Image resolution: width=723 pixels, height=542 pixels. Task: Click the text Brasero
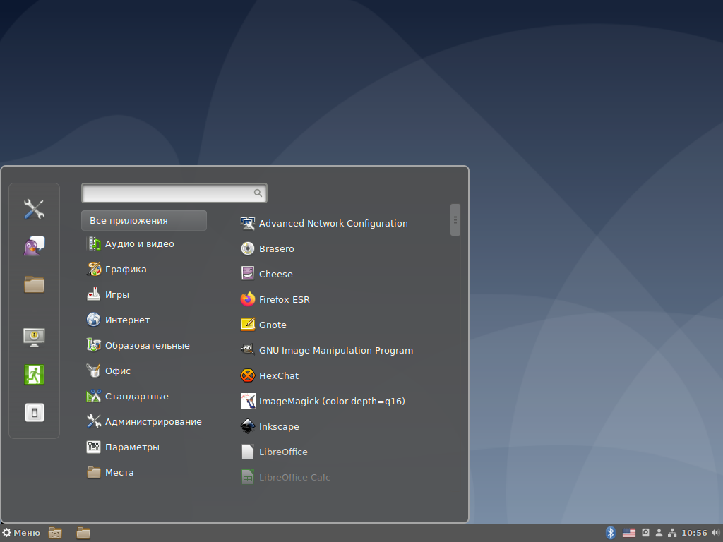pyautogui.click(x=277, y=249)
